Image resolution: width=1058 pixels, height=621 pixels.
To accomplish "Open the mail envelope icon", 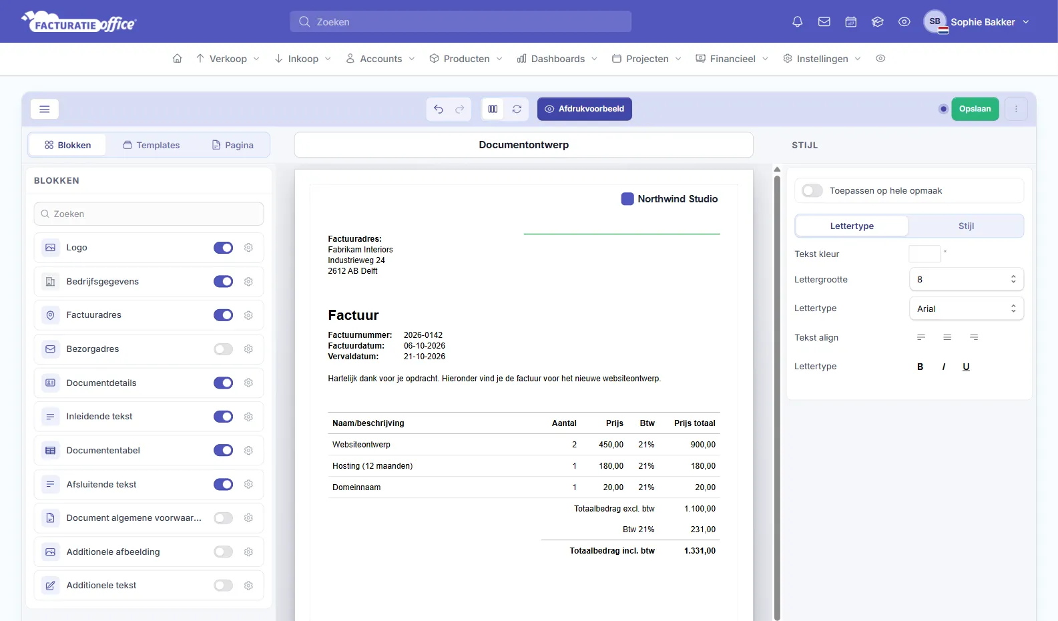I will point(824,22).
